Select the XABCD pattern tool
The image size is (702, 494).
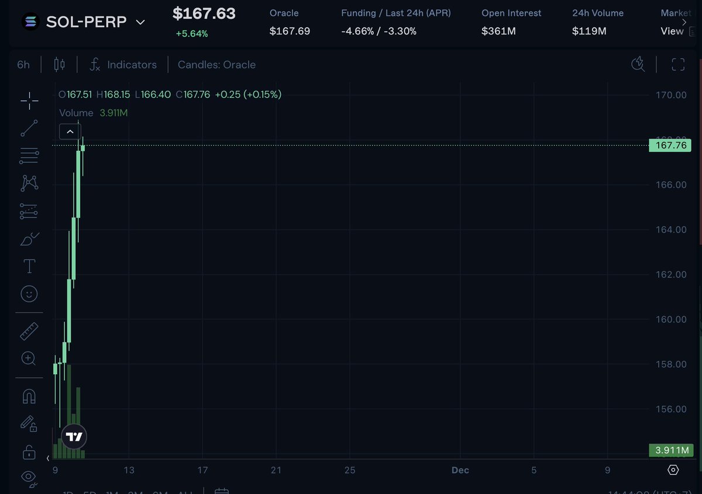[29, 183]
